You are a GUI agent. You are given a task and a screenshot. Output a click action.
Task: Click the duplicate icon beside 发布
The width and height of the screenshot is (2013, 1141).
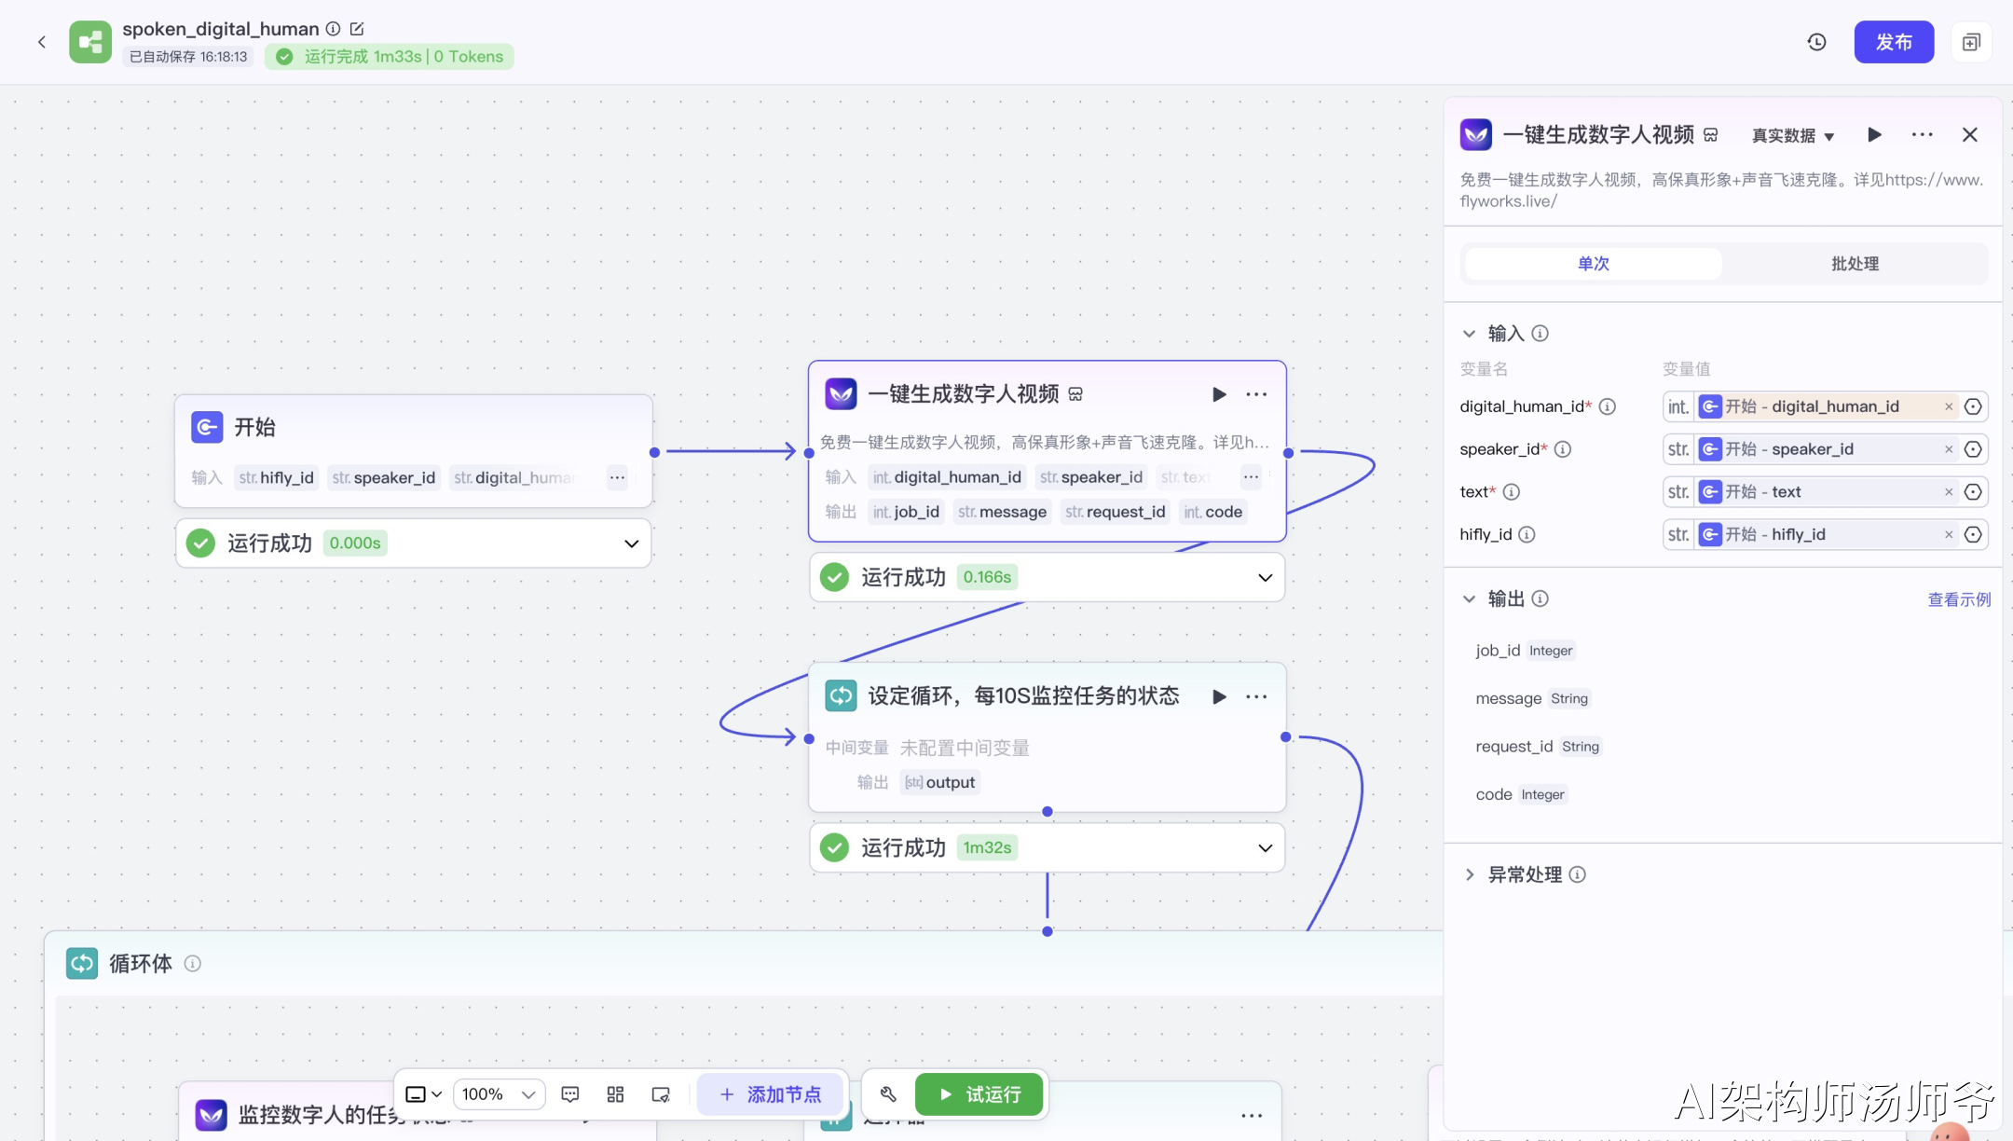[x=1971, y=42]
